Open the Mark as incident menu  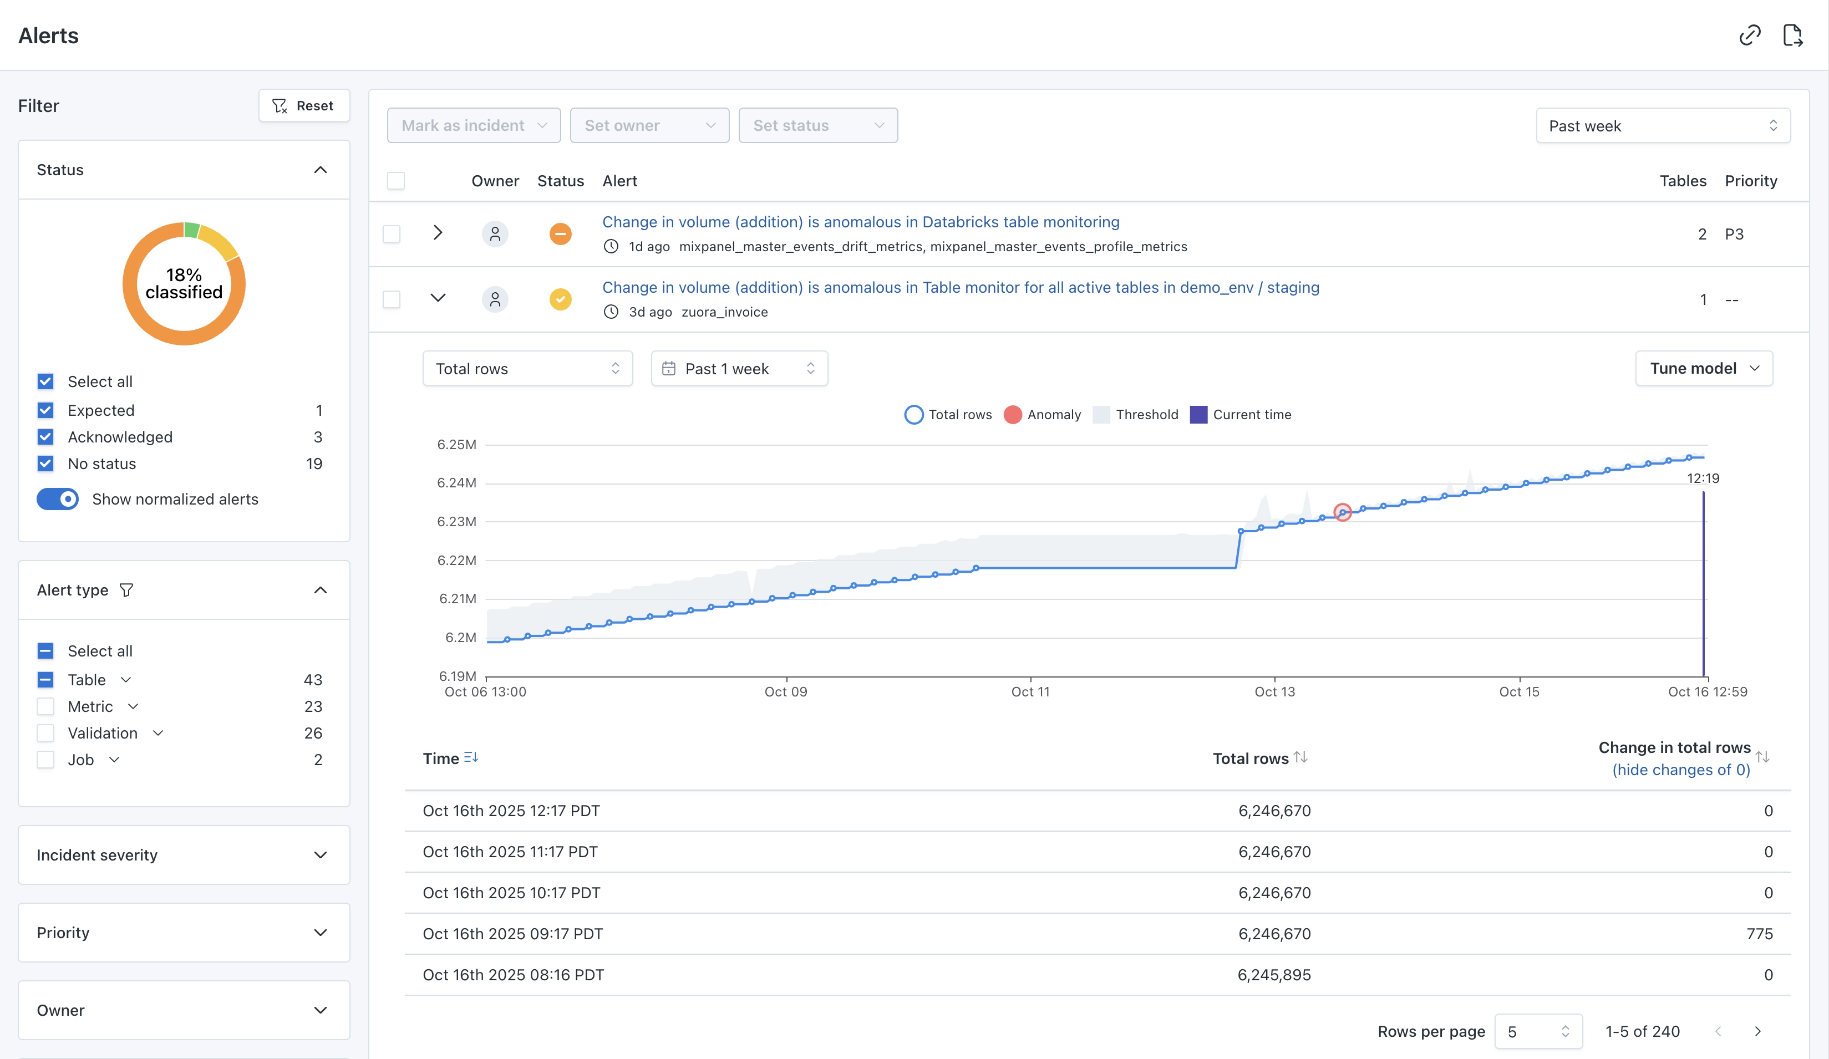click(473, 125)
